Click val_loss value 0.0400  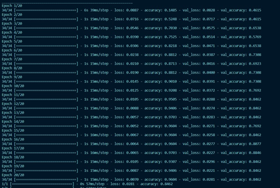point(209,72)
